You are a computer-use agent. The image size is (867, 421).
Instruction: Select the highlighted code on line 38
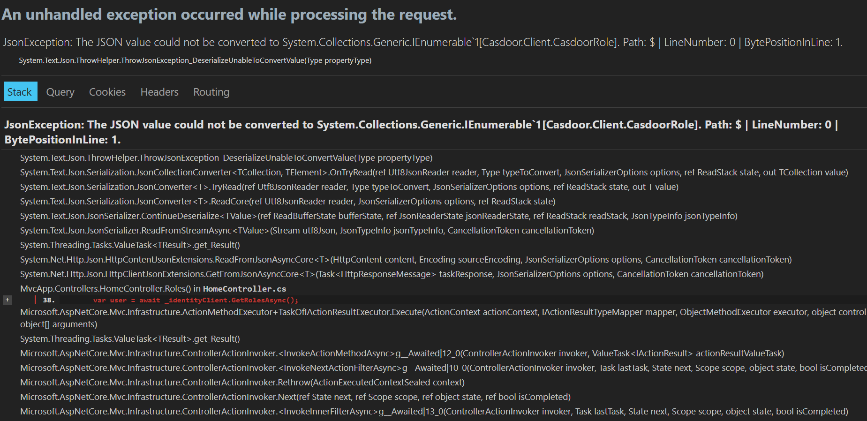tap(196, 300)
